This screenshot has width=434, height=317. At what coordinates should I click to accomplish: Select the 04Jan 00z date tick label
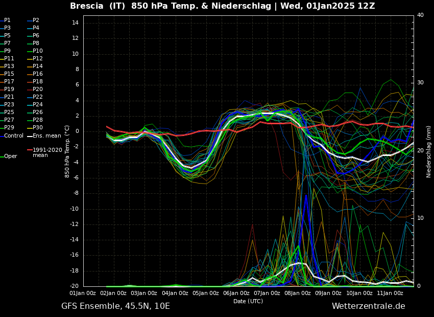tap(175, 293)
